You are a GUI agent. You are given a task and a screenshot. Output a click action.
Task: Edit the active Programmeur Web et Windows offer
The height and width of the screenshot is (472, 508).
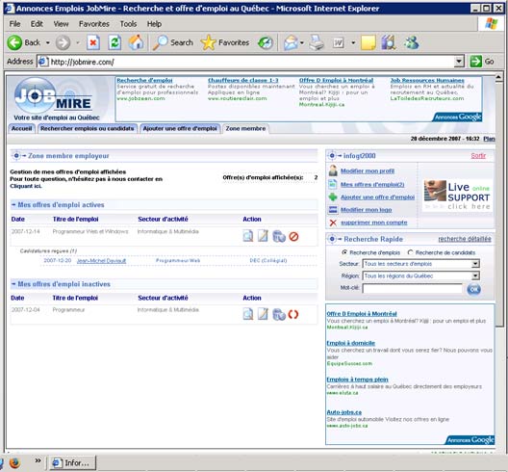(x=263, y=236)
